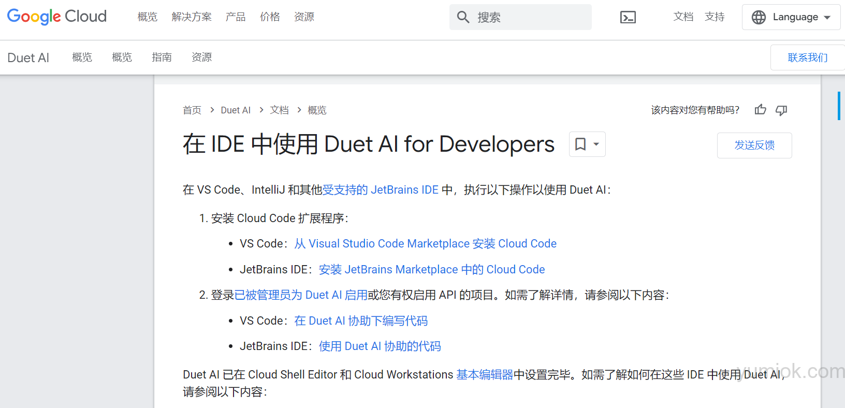Click the 联系我们 button
845x408 pixels.
point(808,57)
